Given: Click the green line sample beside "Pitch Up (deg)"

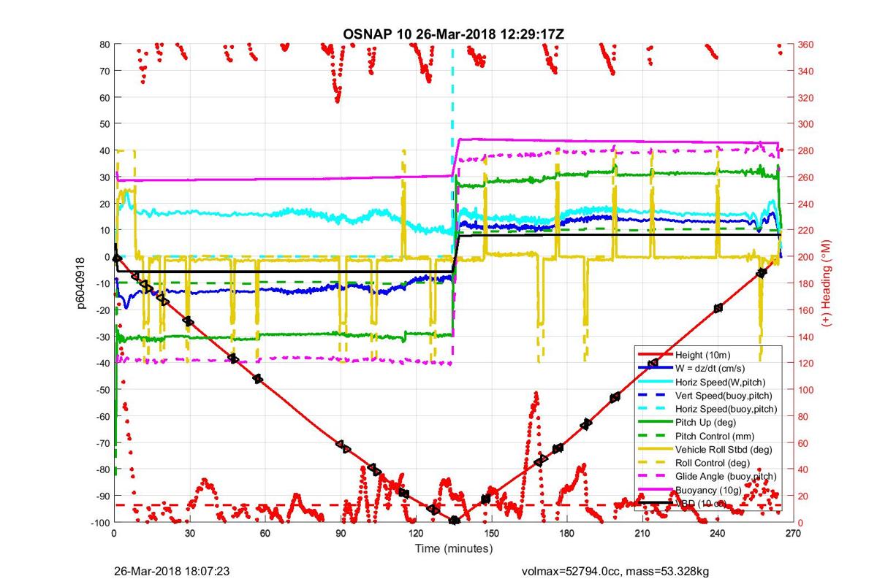Looking at the screenshot, I should tap(655, 422).
